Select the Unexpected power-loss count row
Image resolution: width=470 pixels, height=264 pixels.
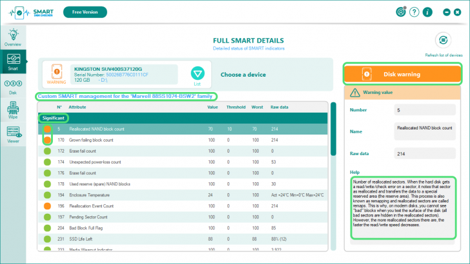click(183, 162)
